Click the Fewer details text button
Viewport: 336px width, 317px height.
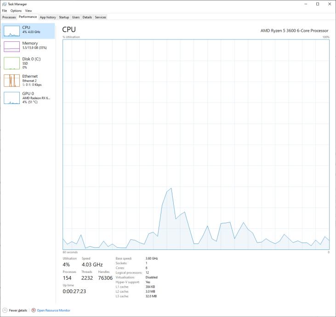point(18,311)
